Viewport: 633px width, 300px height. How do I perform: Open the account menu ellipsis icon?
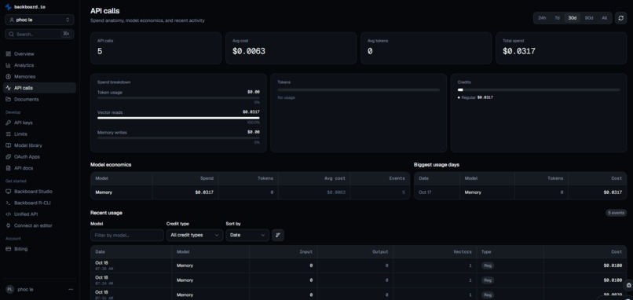pos(71,289)
